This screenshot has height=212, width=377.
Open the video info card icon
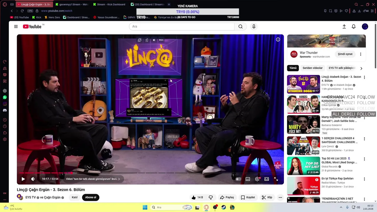pyautogui.click(x=278, y=39)
